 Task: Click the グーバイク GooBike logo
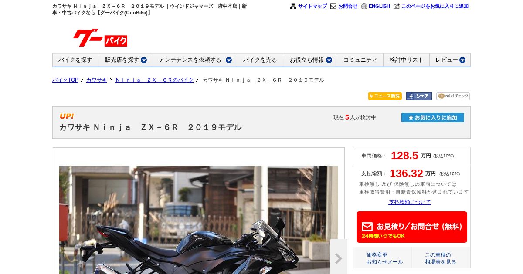tap(100, 38)
